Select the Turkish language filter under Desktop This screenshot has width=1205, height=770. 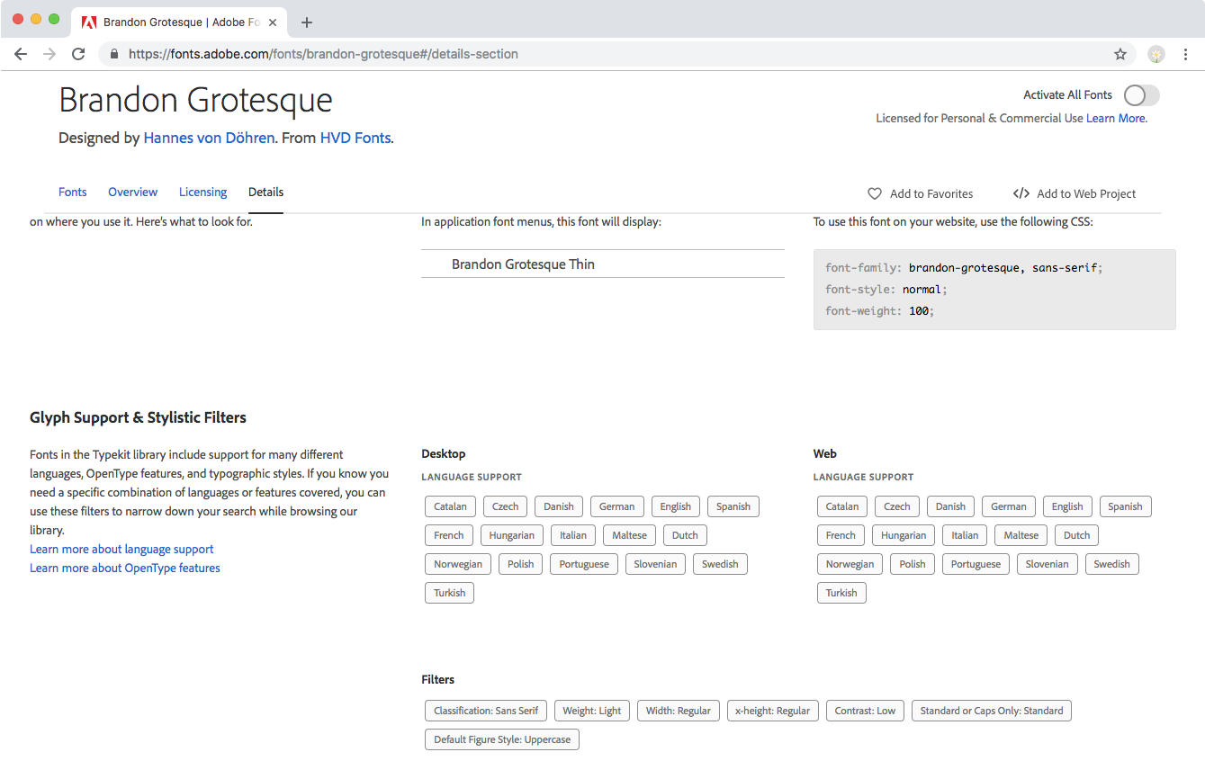coord(448,592)
